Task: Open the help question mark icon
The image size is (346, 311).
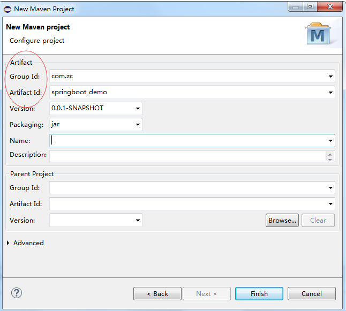Action: tap(17, 293)
